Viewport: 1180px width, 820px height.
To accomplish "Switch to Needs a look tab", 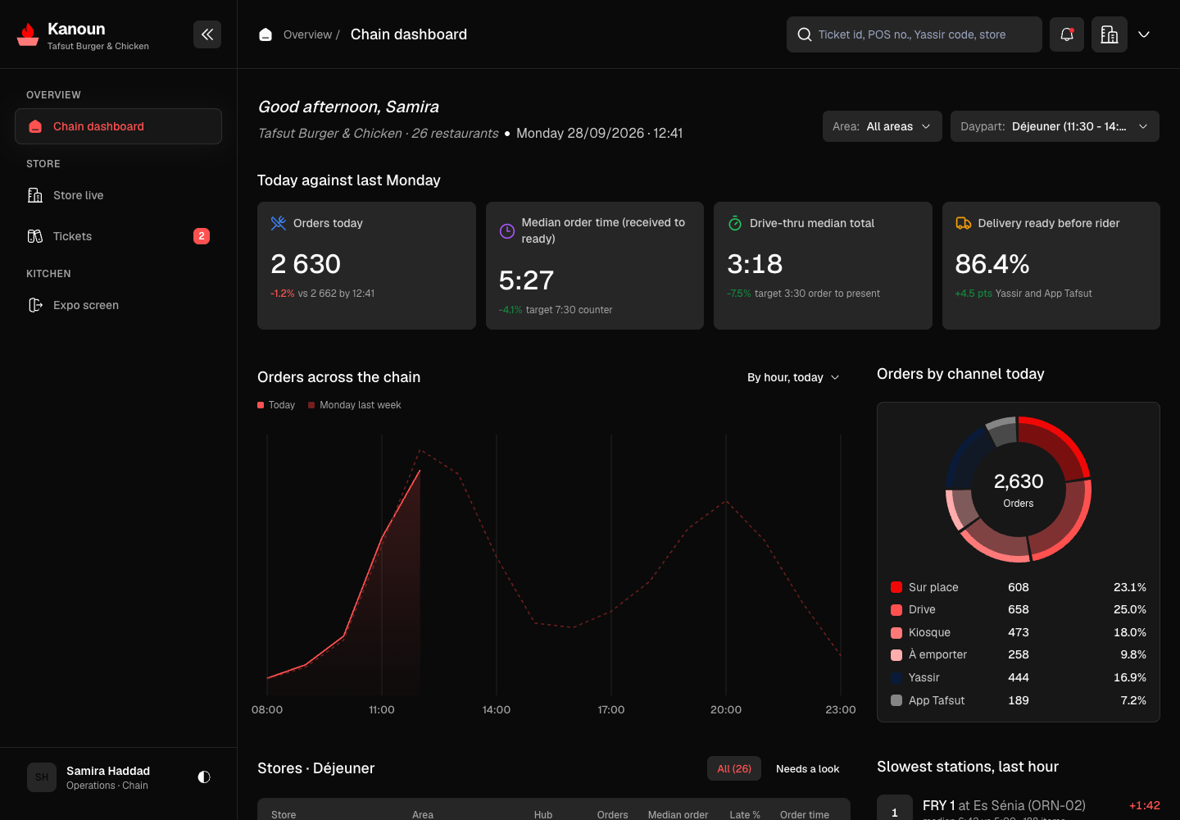I will (807, 768).
